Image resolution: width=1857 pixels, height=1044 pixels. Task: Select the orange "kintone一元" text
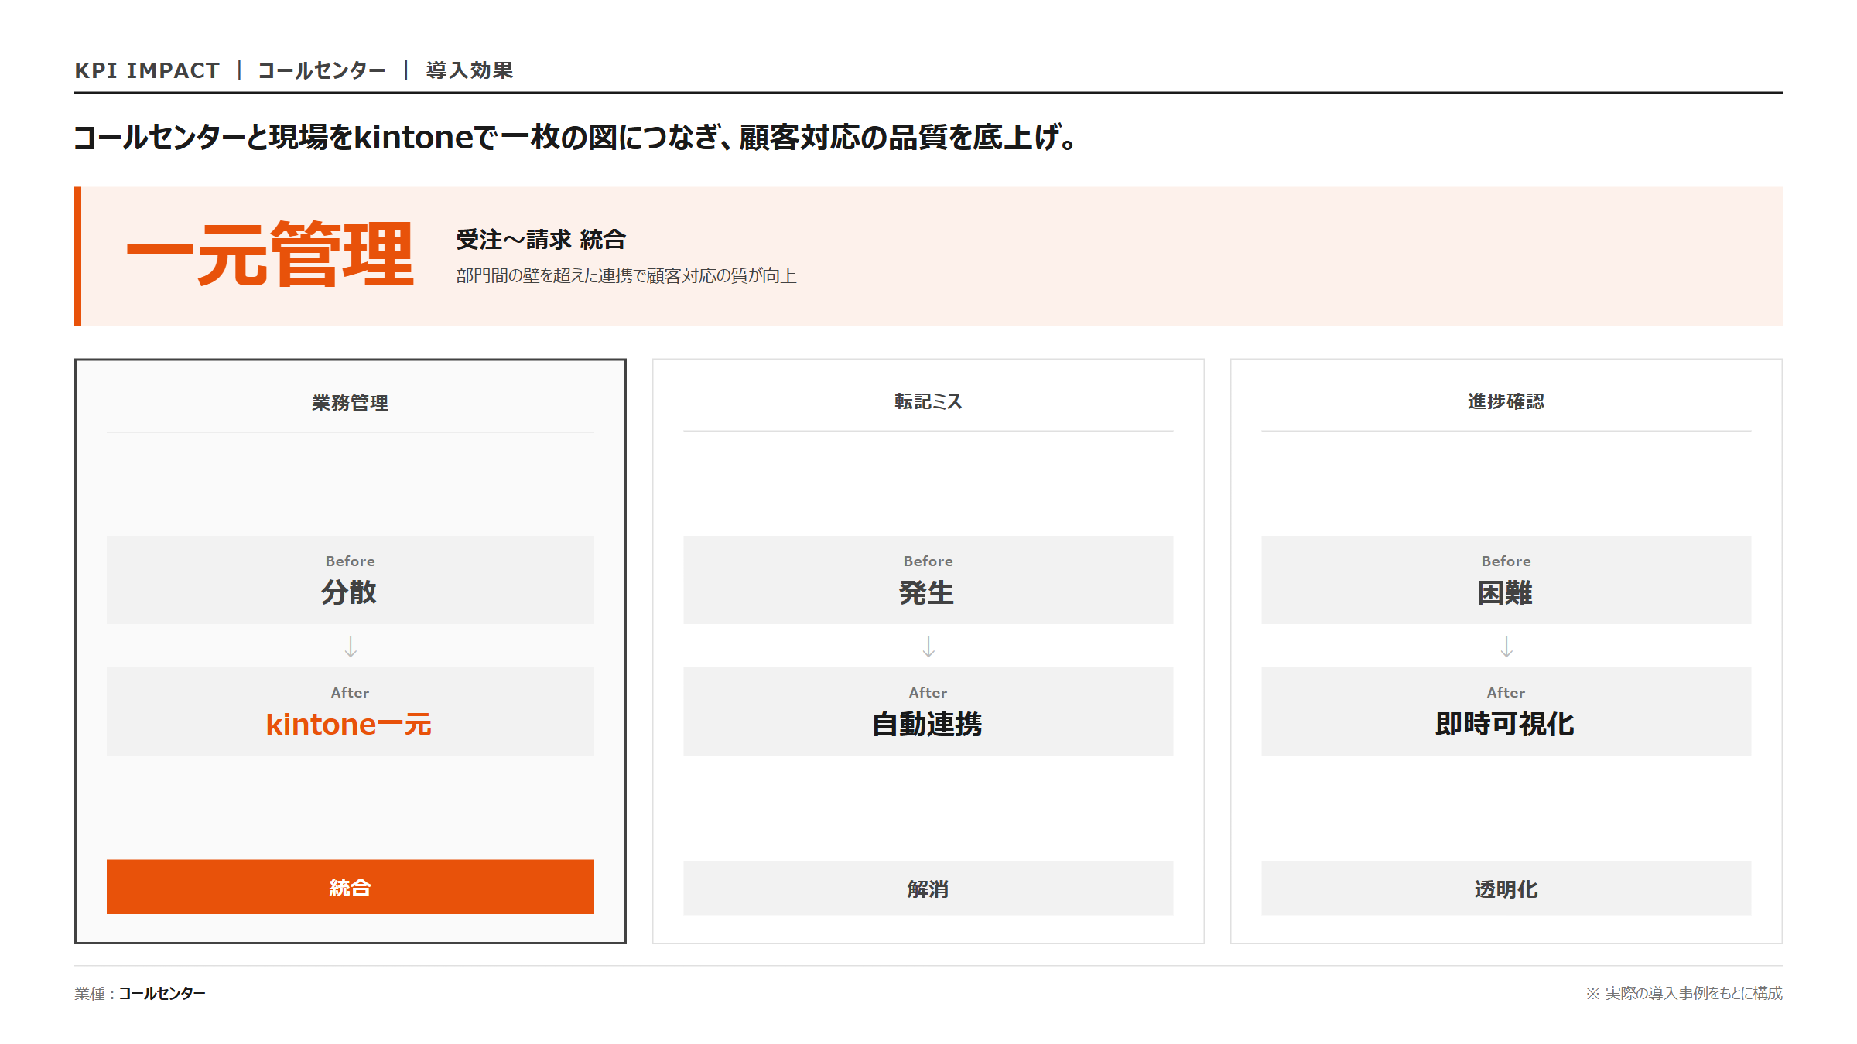coord(349,725)
